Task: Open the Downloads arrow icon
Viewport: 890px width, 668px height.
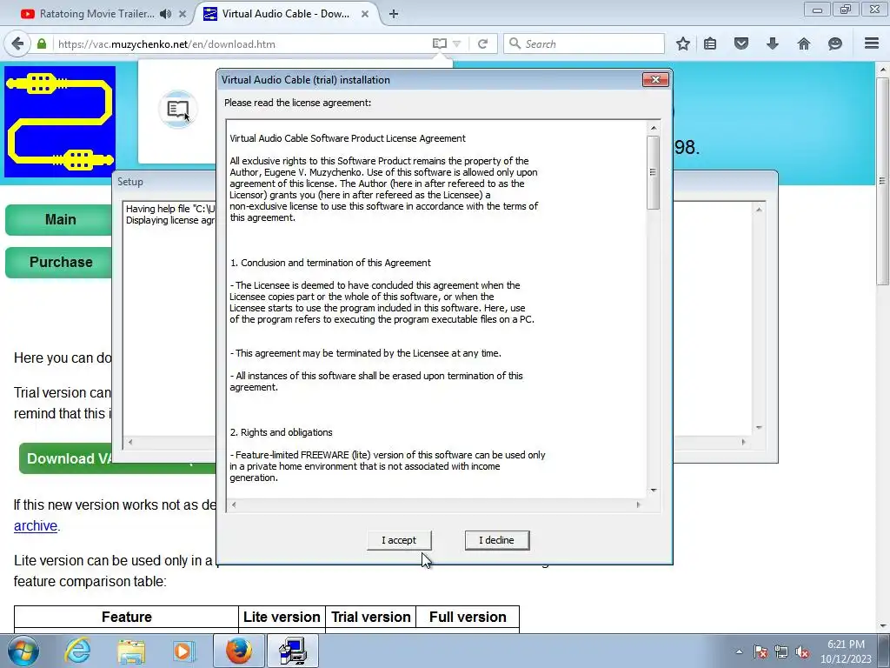Action: [773, 43]
